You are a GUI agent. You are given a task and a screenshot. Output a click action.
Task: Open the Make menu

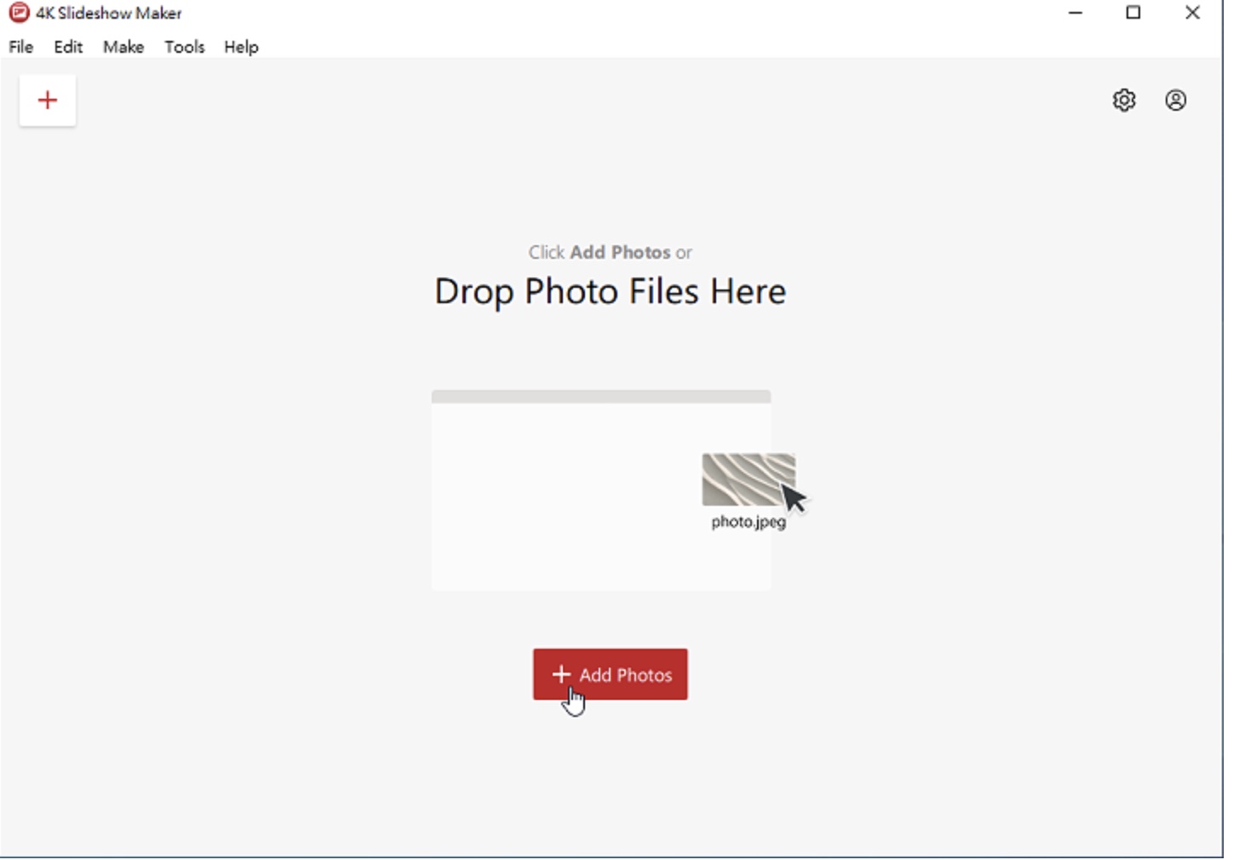pyautogui.click(x=123, y=47)
